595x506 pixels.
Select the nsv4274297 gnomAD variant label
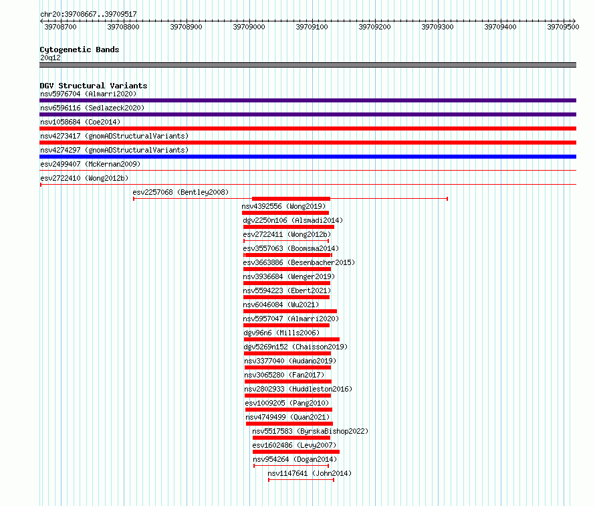114,150
